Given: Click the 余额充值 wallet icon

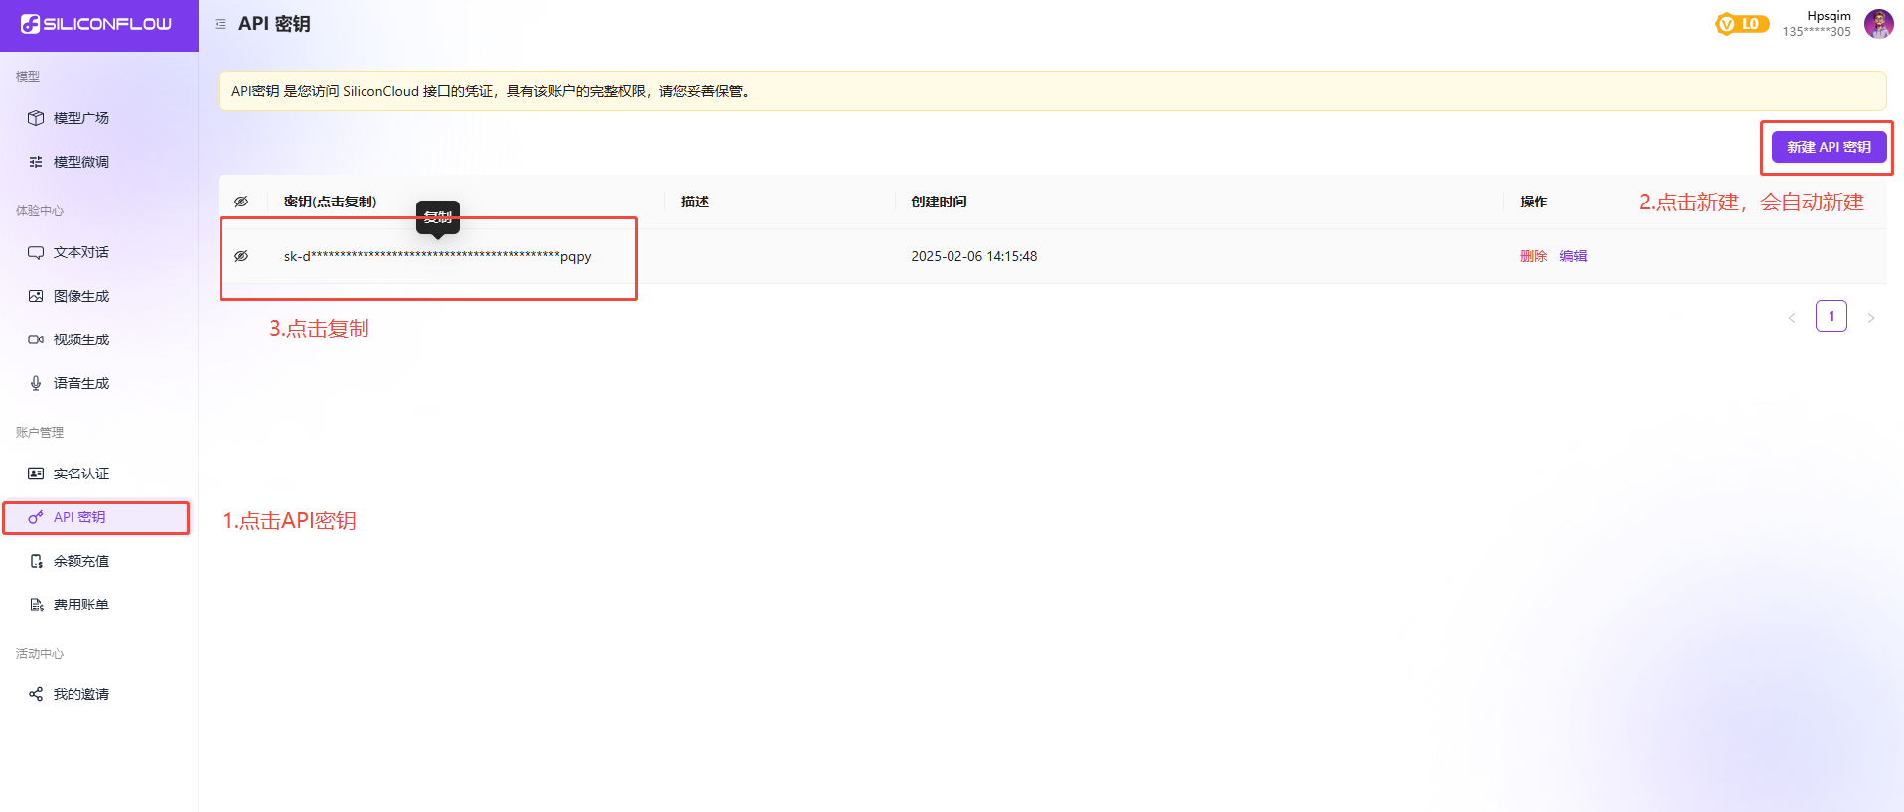Looking at the screenshot, I should pyautogui.click(x=36, y=561).
